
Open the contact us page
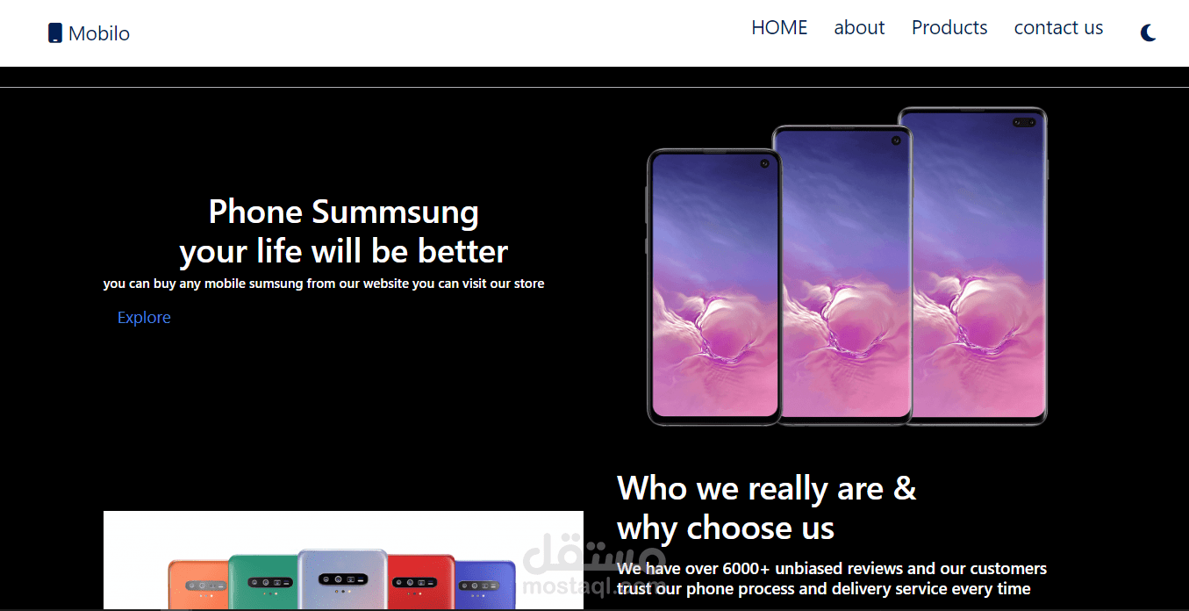tap(1058, 28)
